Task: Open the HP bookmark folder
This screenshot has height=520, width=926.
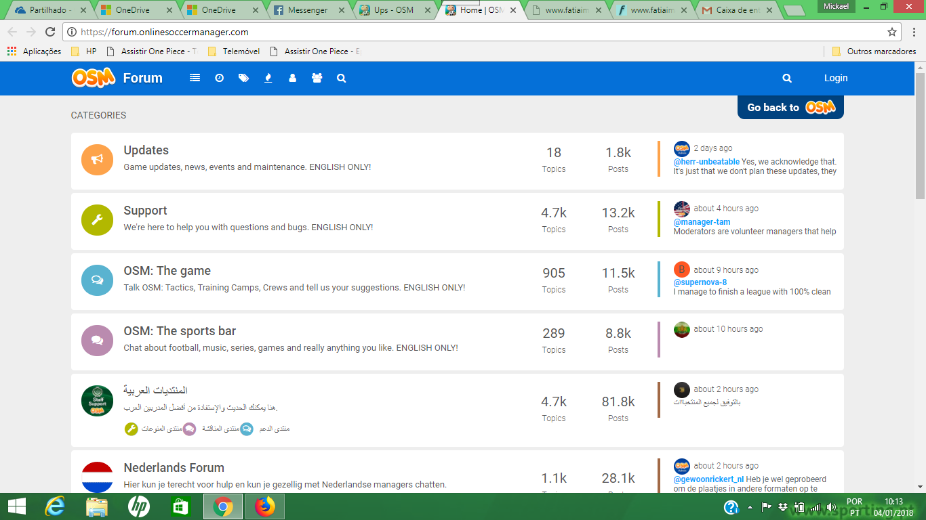Action: pos(84,51)
